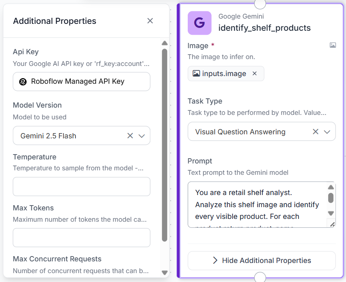Clear the Gemini 2.5 Flash model selection
Screen dimensions: 346x282
click(x=130, y=136)
